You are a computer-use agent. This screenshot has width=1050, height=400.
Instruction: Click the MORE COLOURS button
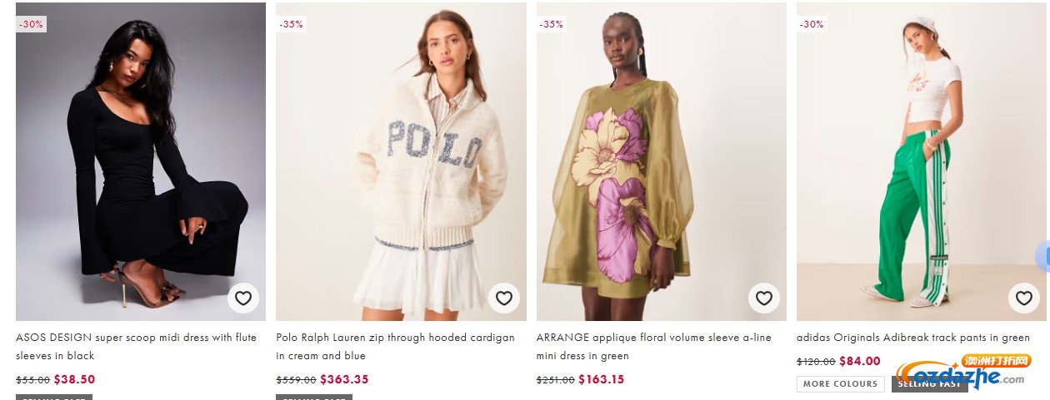tap(840, 383)
